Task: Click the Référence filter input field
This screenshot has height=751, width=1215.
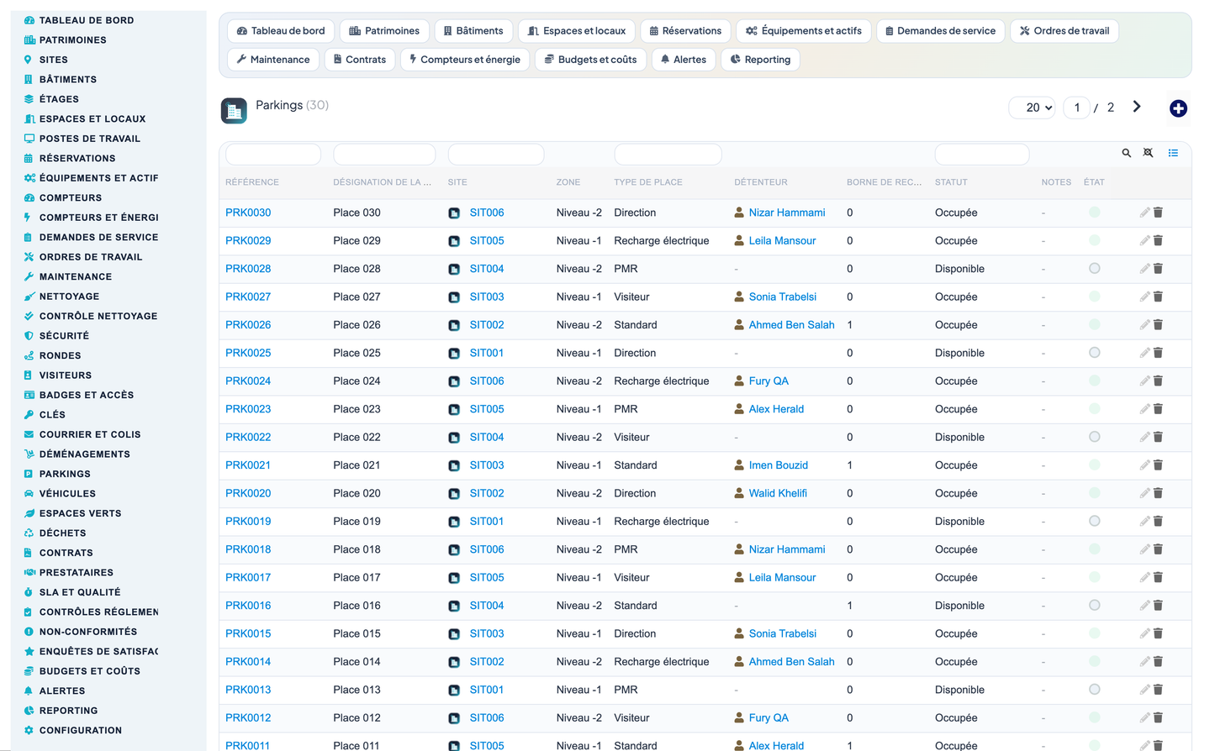Action: [273, 155]
